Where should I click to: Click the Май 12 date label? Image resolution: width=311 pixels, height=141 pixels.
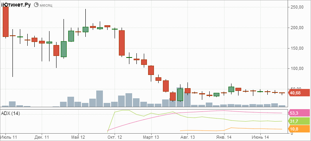click(x=78, y=137)
